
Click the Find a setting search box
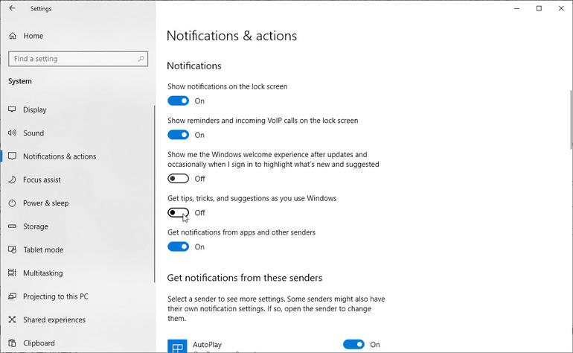[x=78, y=59]
